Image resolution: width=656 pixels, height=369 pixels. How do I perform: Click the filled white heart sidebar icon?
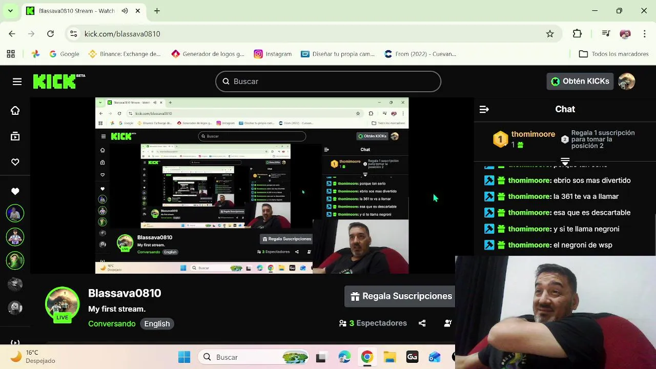click(15, 191)
